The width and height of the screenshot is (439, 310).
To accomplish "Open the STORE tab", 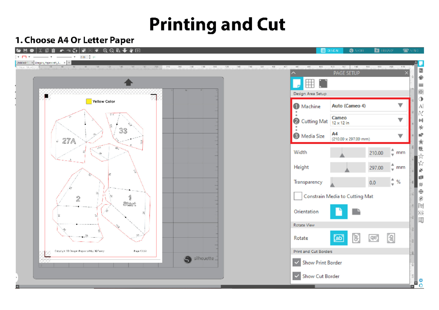I will coord(356,50).
